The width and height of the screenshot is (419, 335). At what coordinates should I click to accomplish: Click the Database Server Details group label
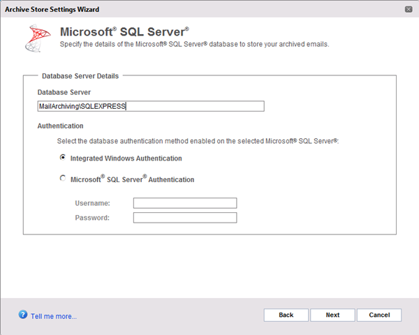(x=80, y=76)
